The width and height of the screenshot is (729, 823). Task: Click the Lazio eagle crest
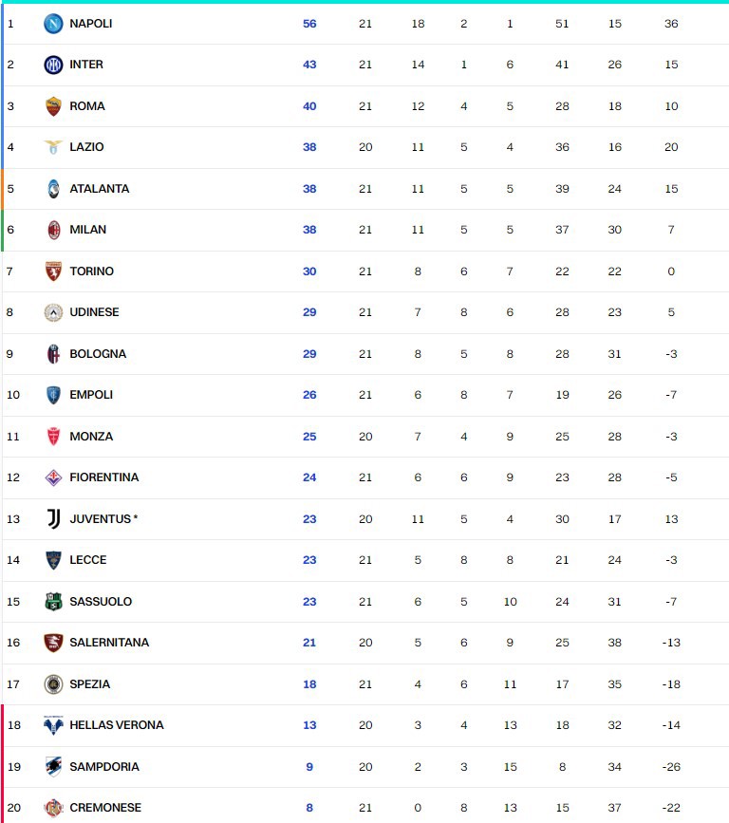click(53, 147)
